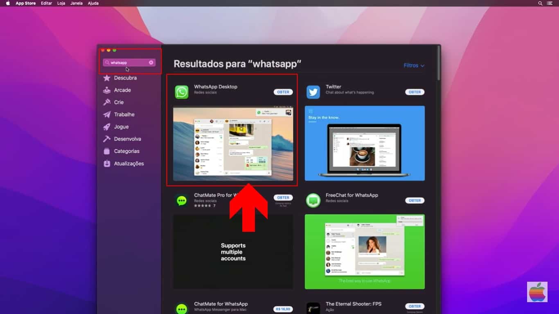The image size is (559, 314).
Task: Open the Jogue section
Action: coord(121,127)
